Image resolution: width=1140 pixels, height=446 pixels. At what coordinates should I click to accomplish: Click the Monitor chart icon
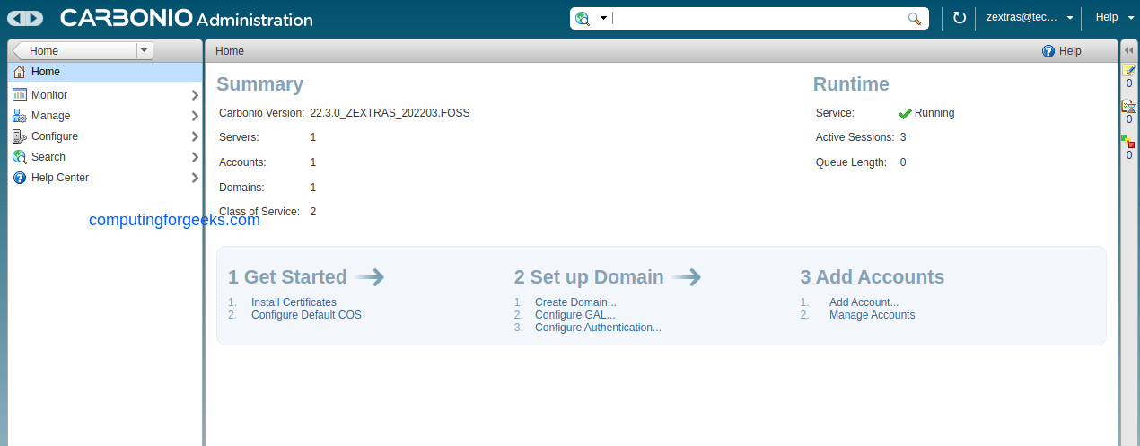click(20, 94)
